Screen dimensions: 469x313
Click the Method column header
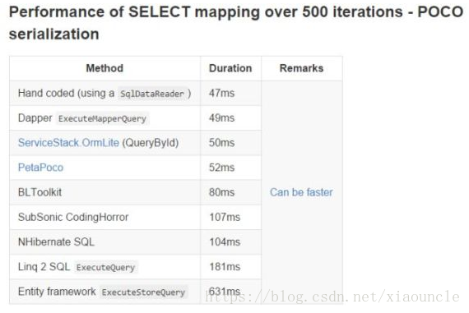(x=104, y=68)
